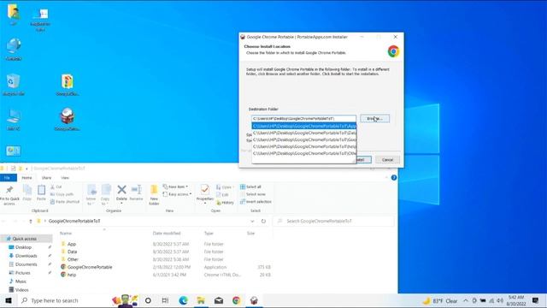Expand the Easy access dropdown
Viewport: 547px width, 308px height.
pyautogui.click(x=177, y=194)
